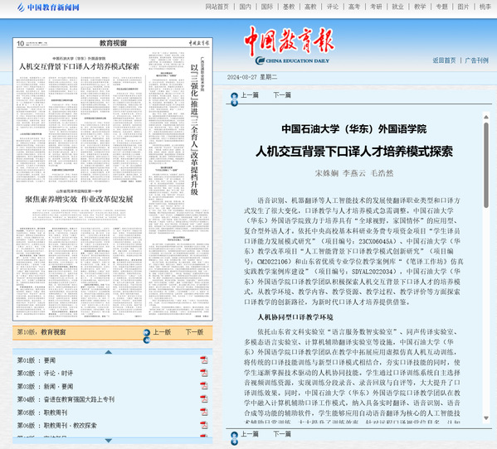Open 就业 navigation item
497x449 pixels.
tap(397, 7)
